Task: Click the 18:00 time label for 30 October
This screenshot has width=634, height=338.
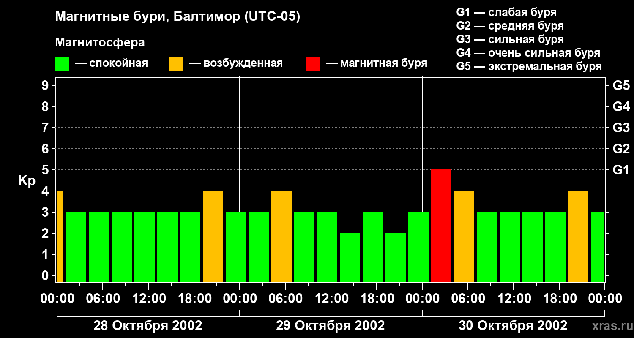Action: [x=559, y=298]
